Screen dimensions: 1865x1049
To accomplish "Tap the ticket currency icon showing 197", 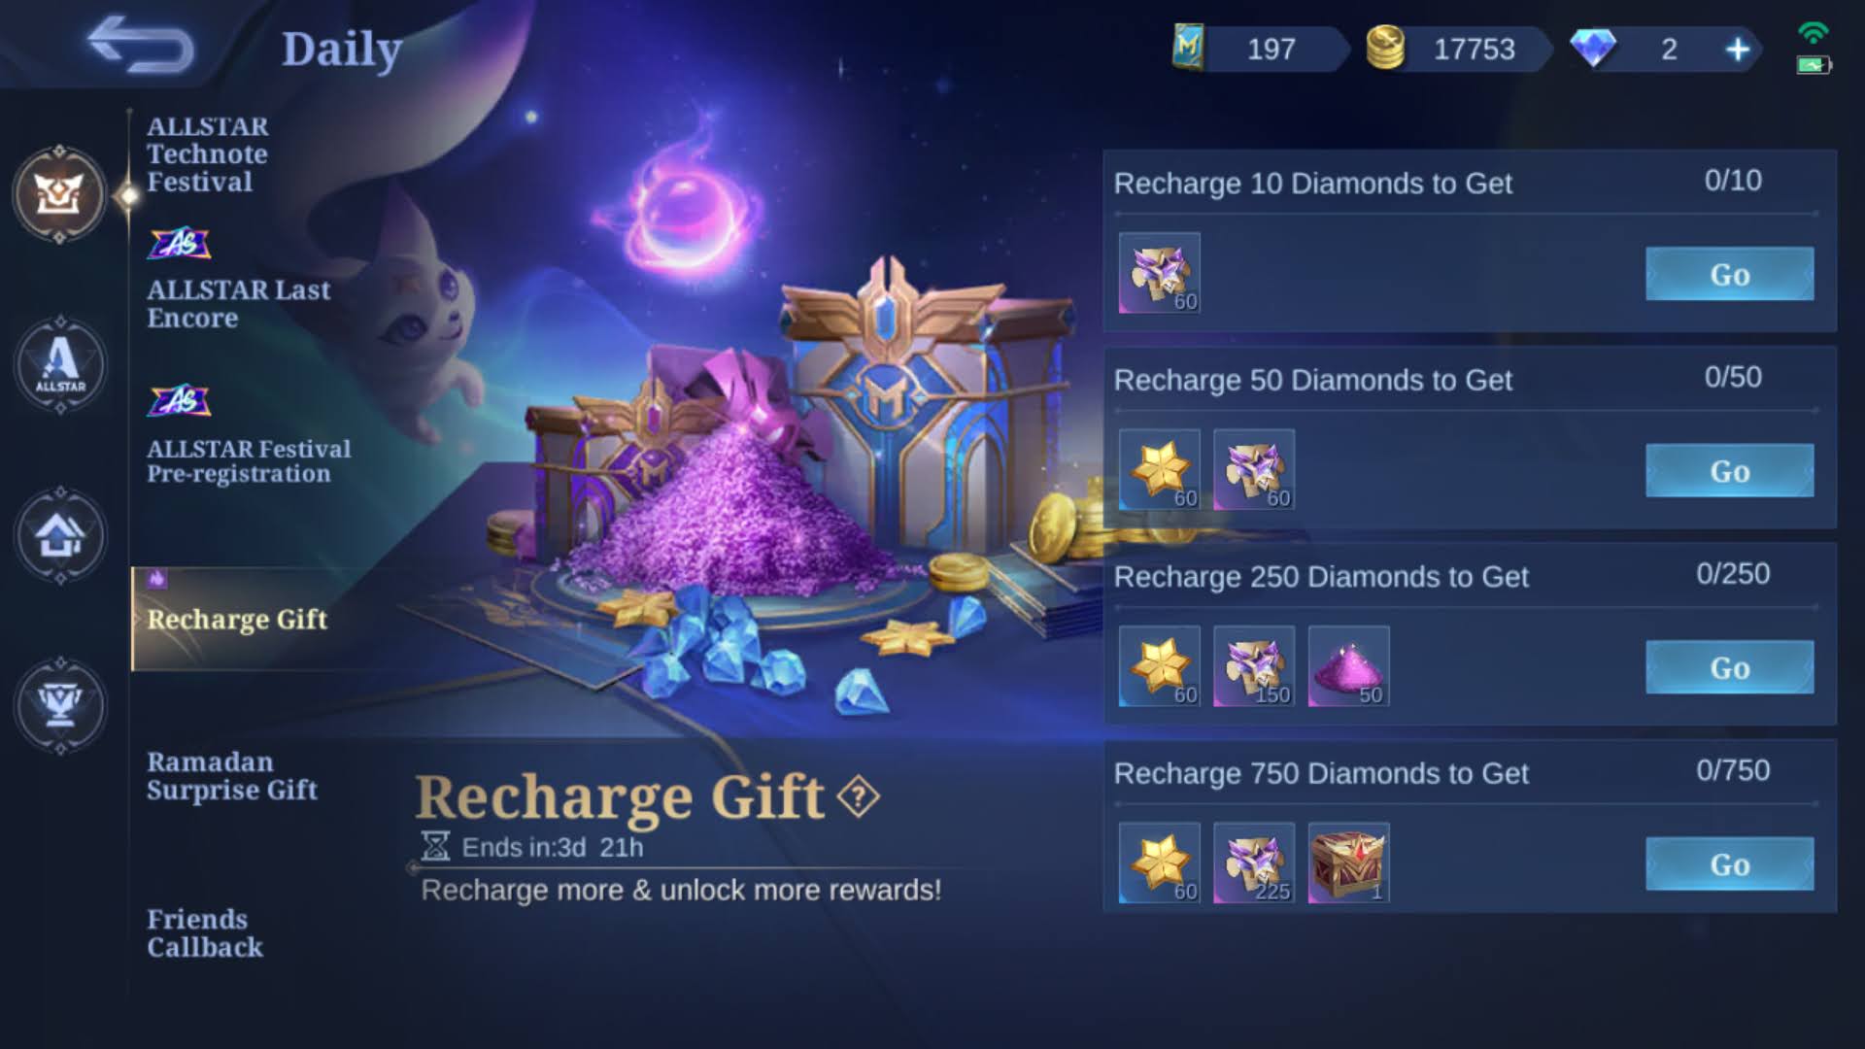I will [1189, 48].
